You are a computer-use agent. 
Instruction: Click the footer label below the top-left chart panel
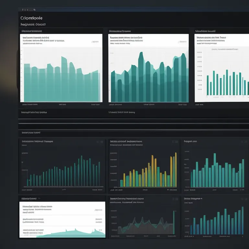[34, 113]
